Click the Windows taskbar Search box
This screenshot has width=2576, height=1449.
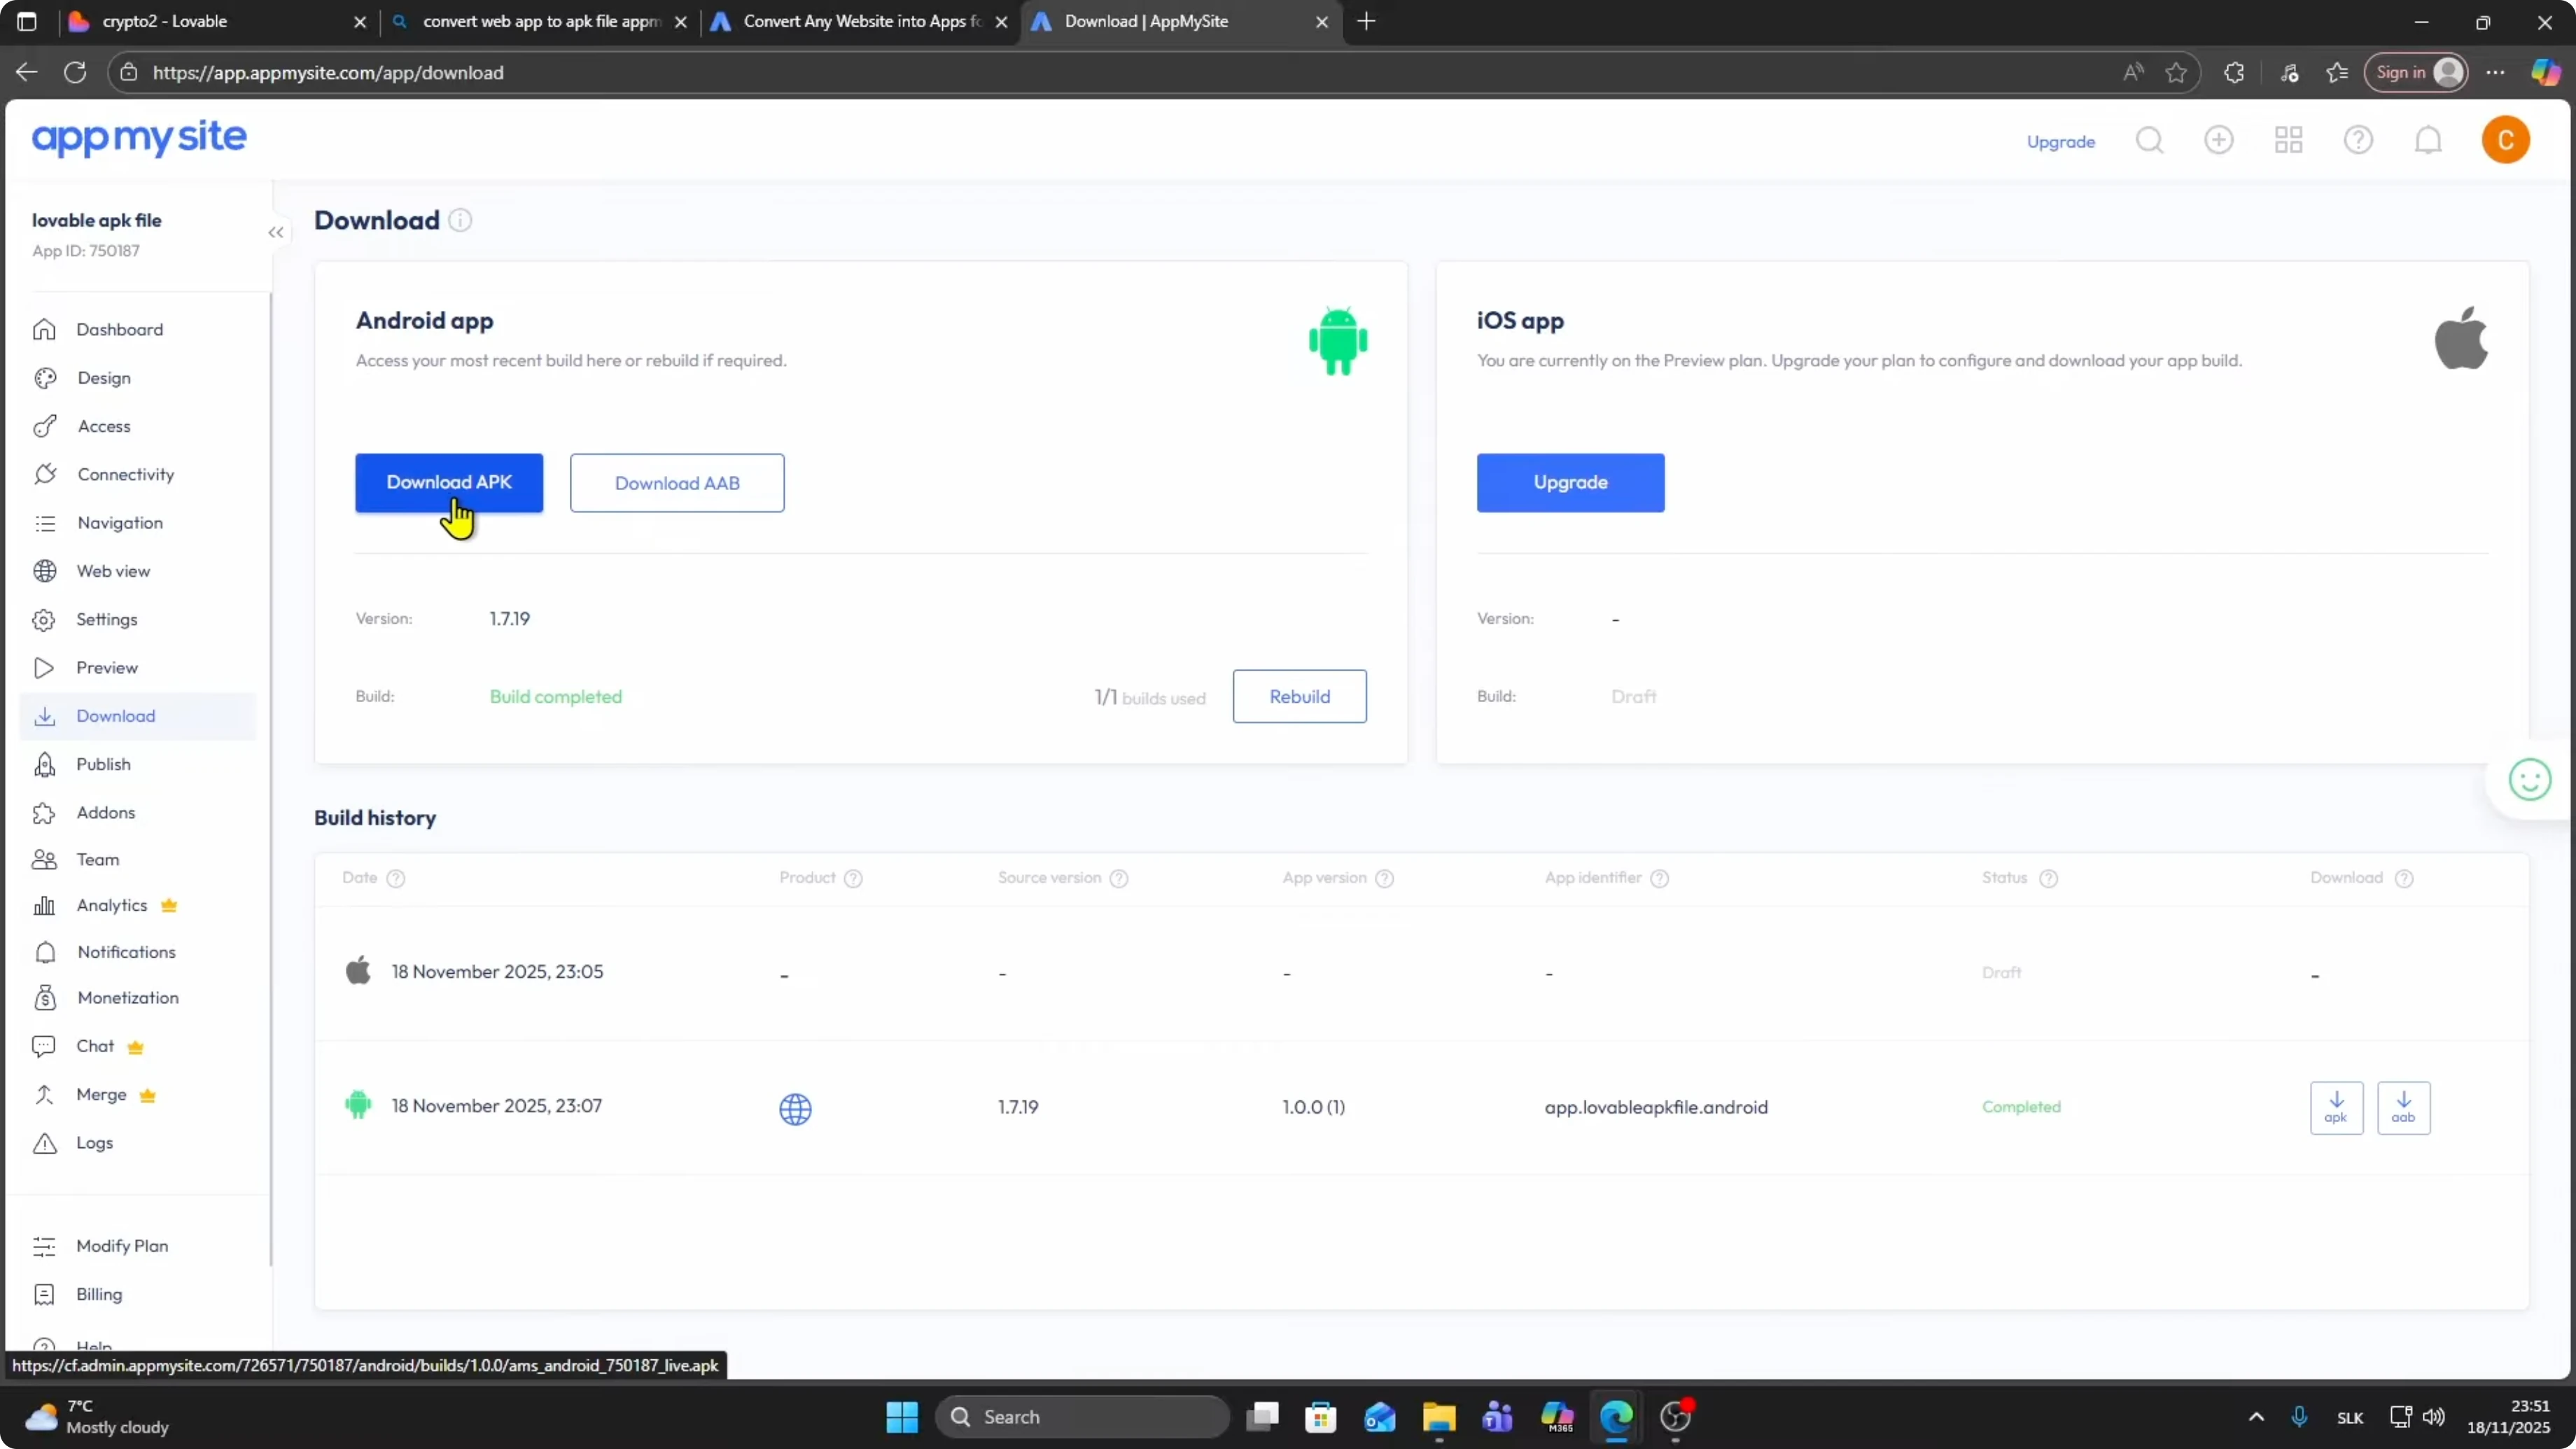[1082, 1416]
